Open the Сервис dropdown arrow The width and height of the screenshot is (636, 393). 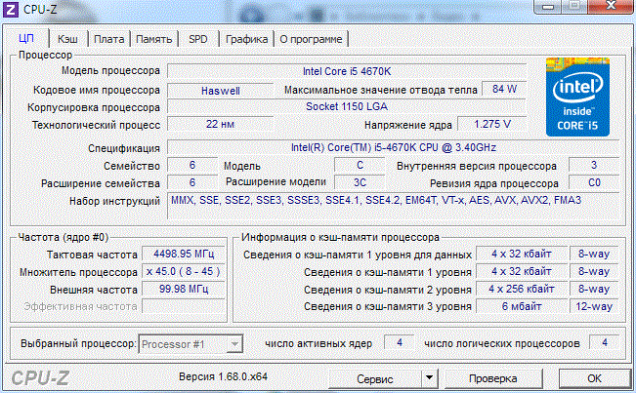tap(429, 378)
